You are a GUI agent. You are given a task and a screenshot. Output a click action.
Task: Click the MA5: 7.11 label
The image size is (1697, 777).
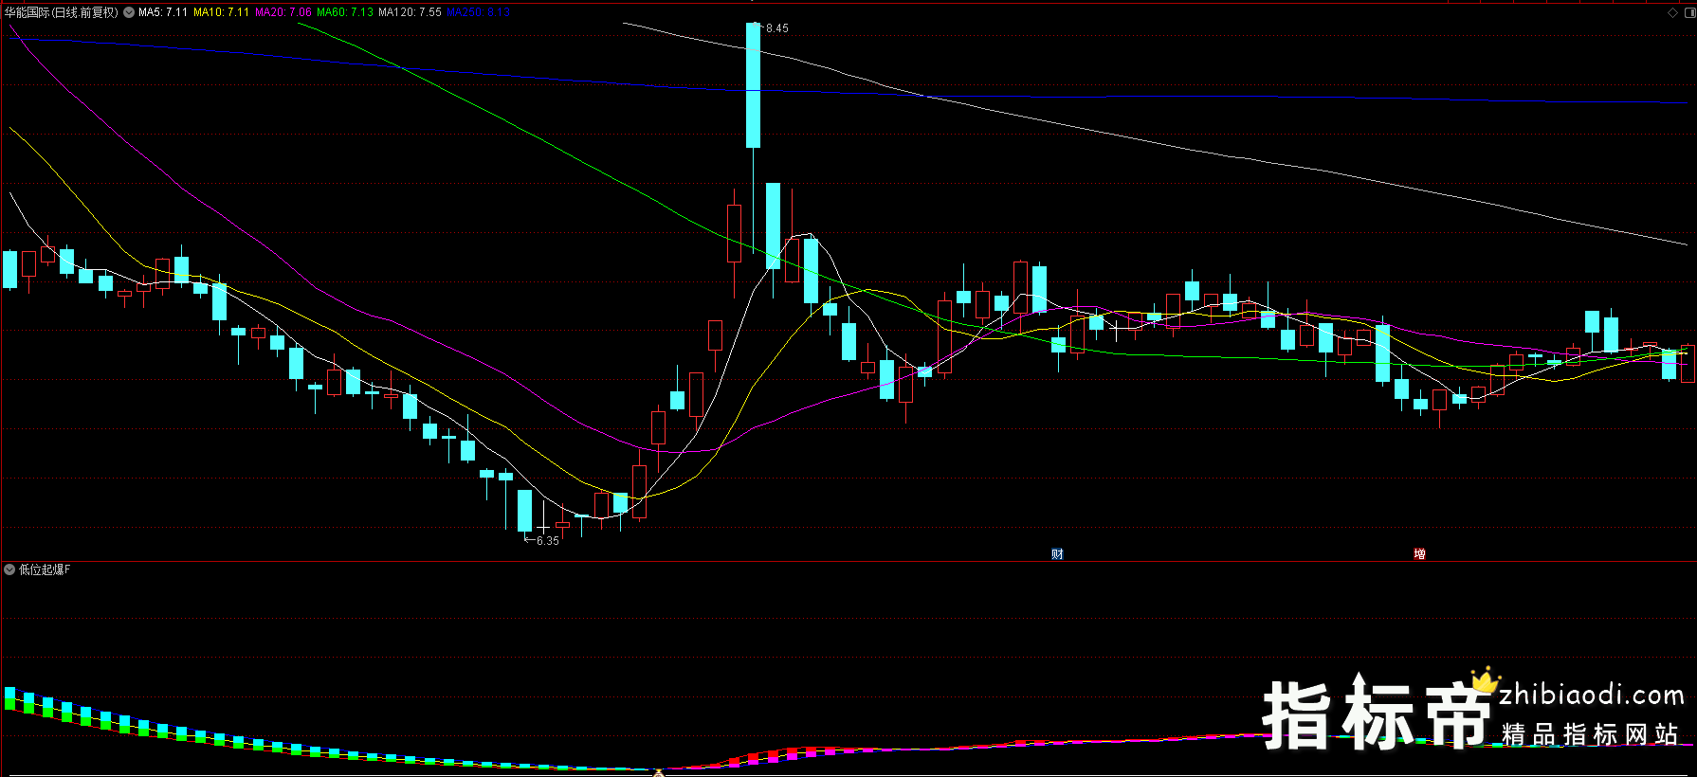163,12
